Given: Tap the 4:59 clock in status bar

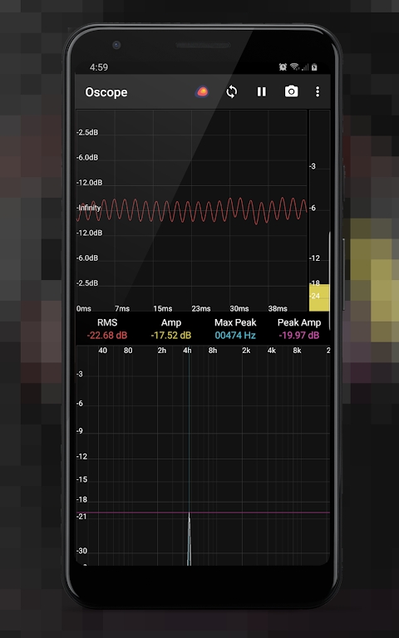Looking at the screenshot, I should click(99, 67).
